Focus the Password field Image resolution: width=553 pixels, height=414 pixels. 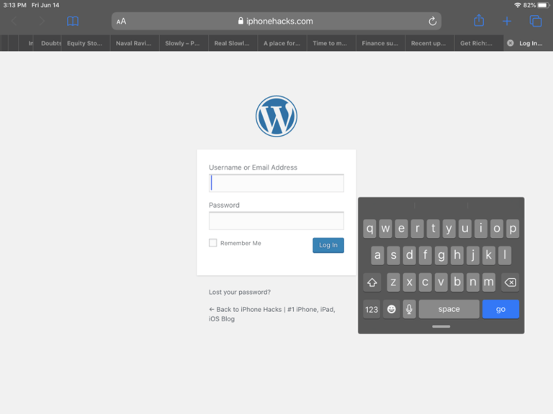click(276, 221)
